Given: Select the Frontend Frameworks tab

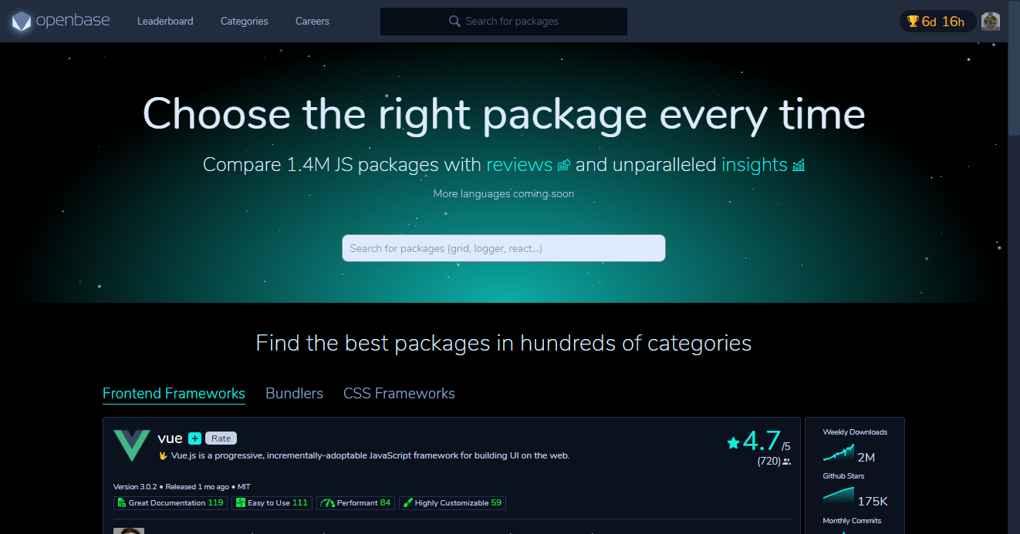Looking at the screenshot, I should click(x=174, y=393).
